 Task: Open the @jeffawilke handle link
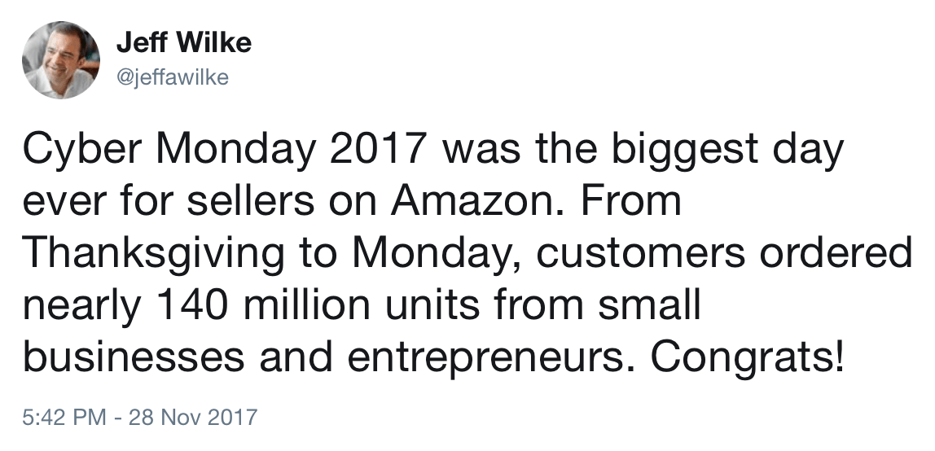(x=173, y=77)
